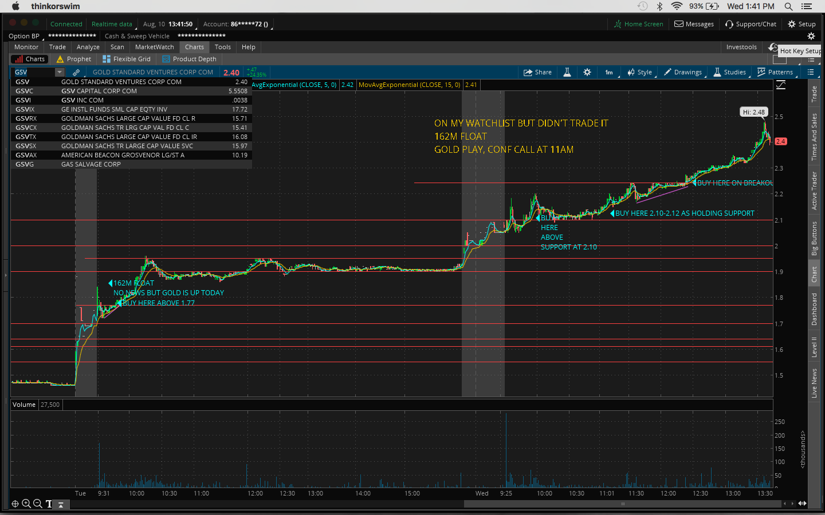Open the Drawings pencil menu
The height and width of the screenshot is (515, 825).
tap(682, 73)
